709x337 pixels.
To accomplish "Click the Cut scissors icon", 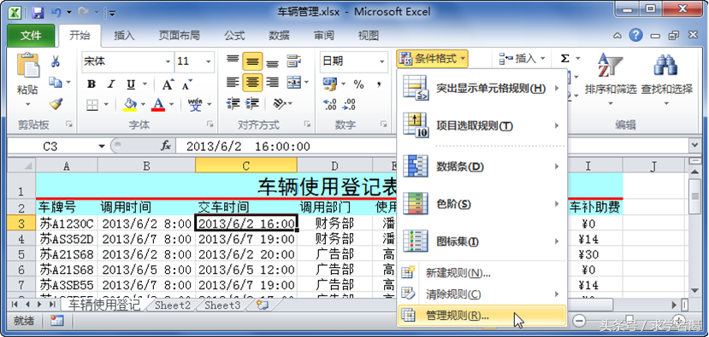I will pyautogui.click(x=56, y=61).
